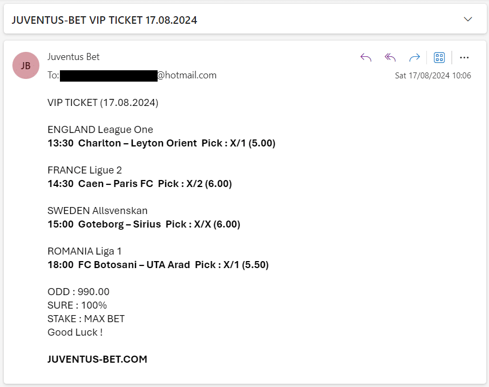Select the Goteborg – Sirius pick line
The image size is (489, 387).
(x=144, y=224)
